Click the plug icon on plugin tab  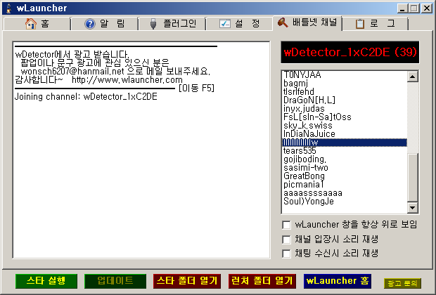(153, 24)
